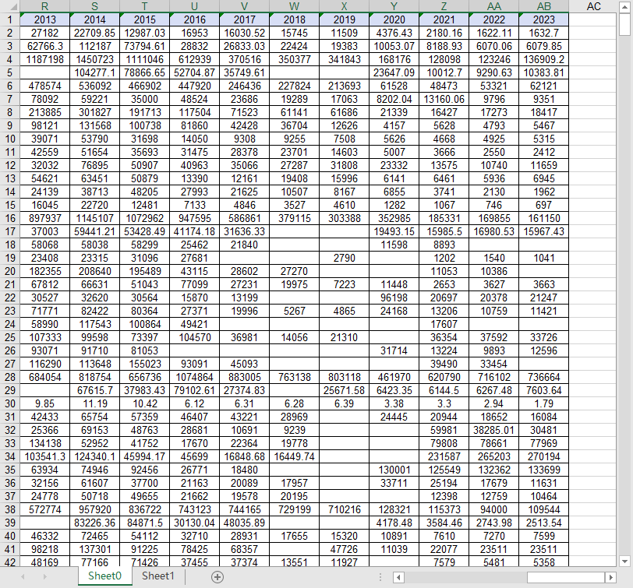Click the 2018 header cell
The width and height of the screenshot is (633, 588).
tap(295, 19)
